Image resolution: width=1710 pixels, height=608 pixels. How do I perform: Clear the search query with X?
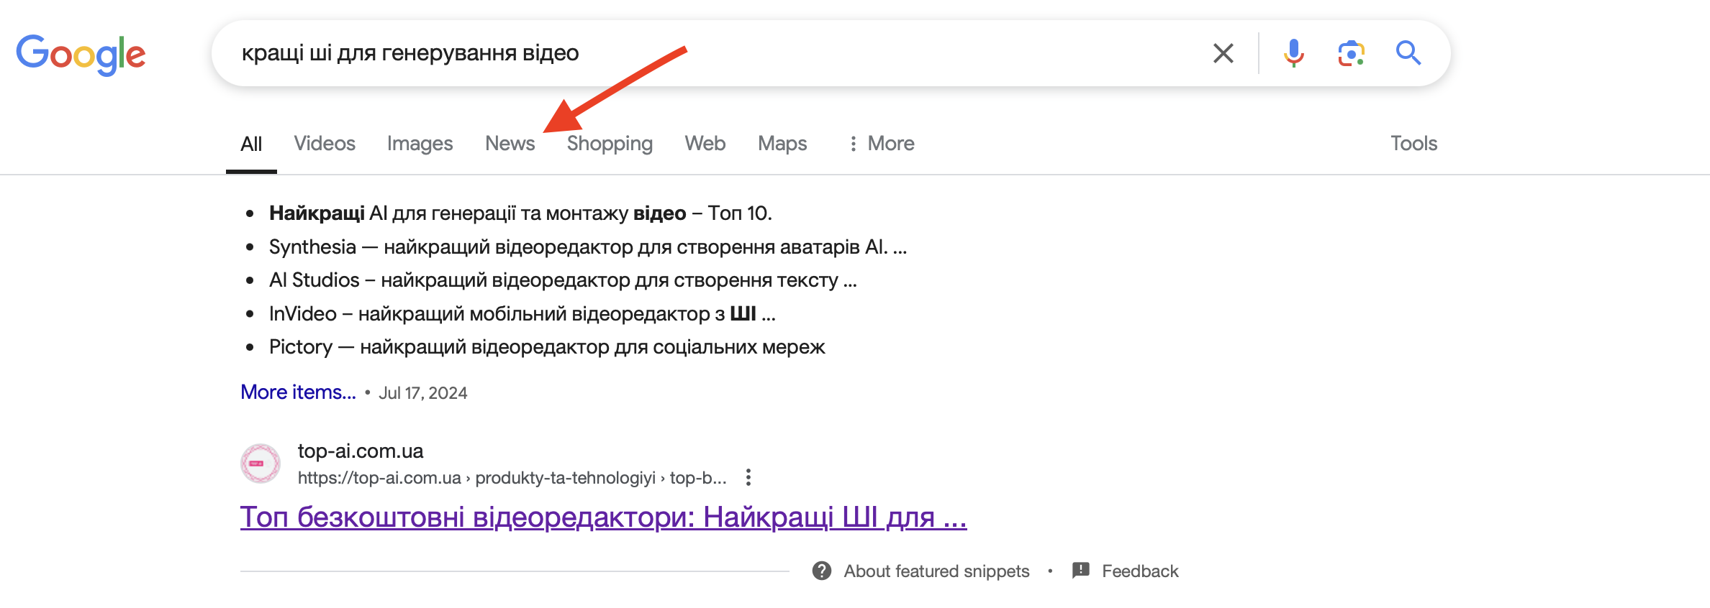point(1223,53)
